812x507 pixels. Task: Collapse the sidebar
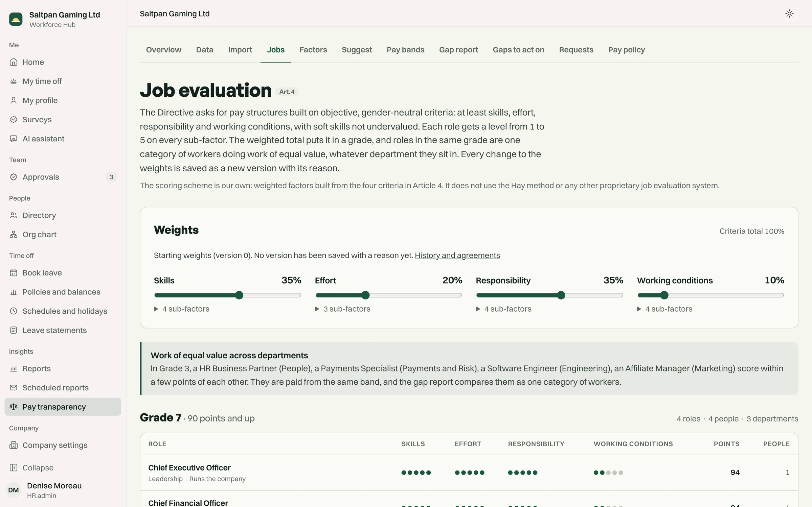(x=63, y=468)
